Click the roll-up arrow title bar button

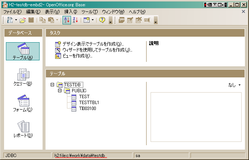click(215, 5)
